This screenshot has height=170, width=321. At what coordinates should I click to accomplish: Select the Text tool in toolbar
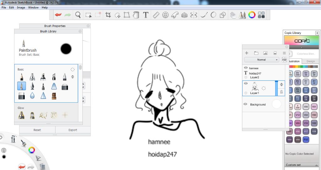145,15
